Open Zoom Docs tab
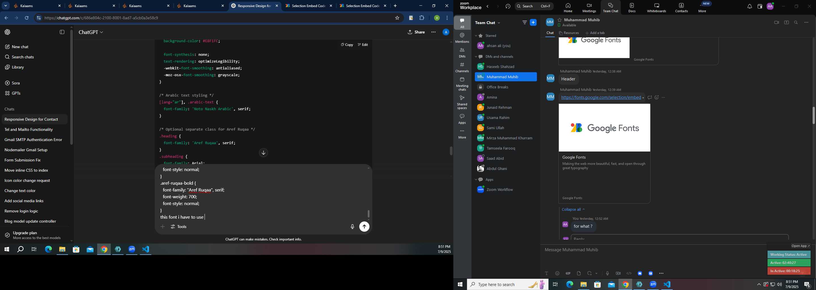Image resolution: width=816 pixels, height=290 pixels. (632, 8)
